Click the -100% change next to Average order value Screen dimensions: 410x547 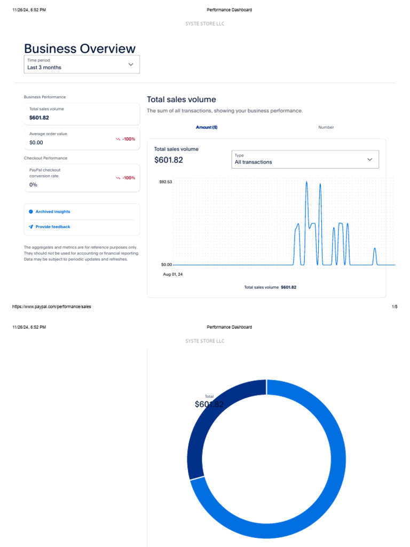tap(129, 139)
